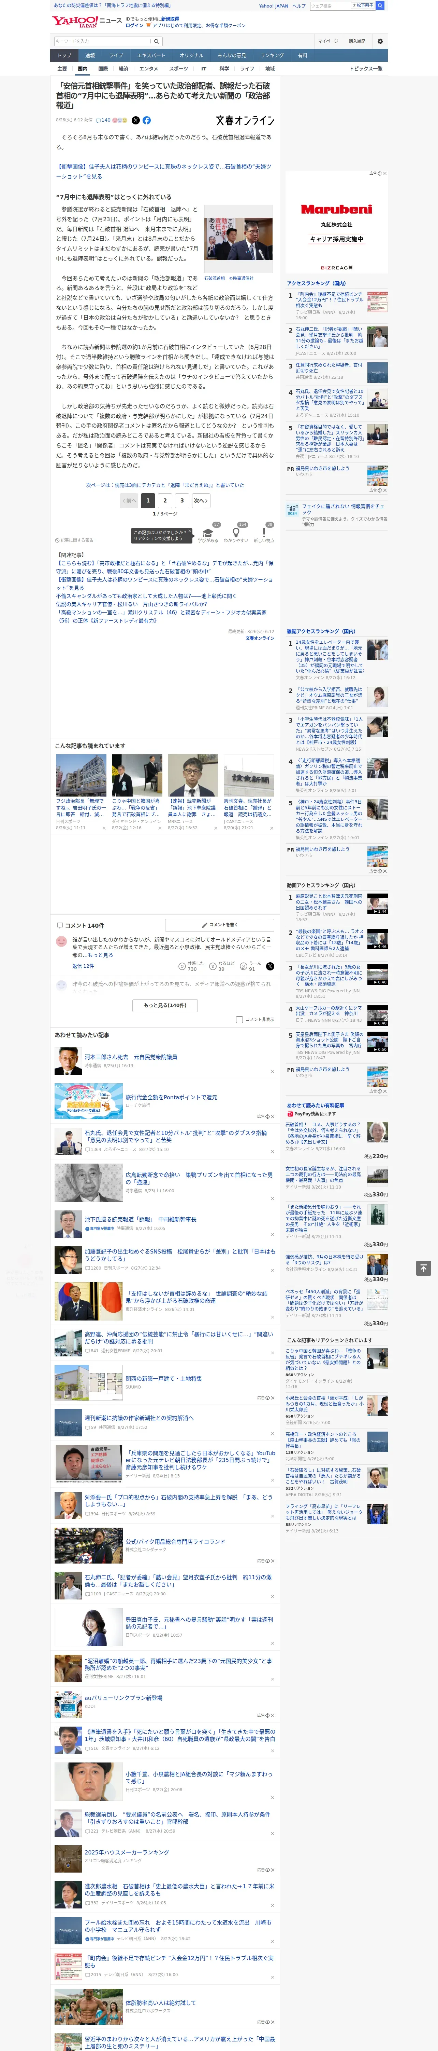Viewport: 438px width, 2051px height.
Task: Share article on Facebook icon near headline
Action: tap(146, 120)
